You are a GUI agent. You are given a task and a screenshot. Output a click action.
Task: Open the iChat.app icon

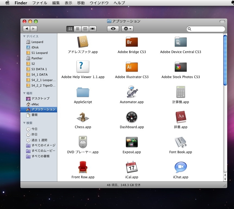(180, 167)
